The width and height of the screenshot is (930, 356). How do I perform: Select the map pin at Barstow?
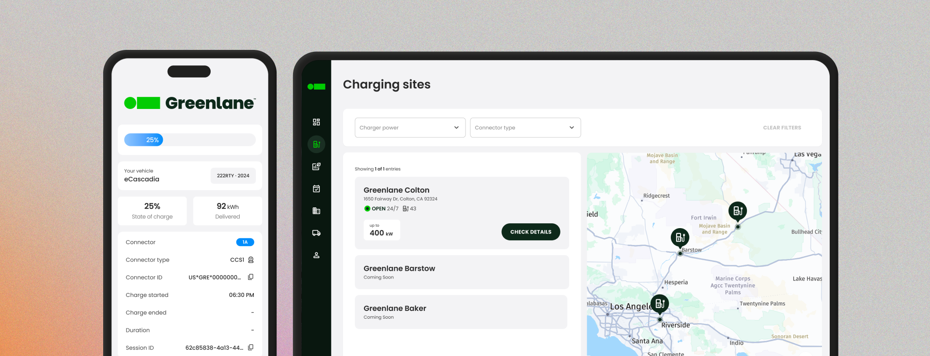pyautogui.click(x=680, y=237)
